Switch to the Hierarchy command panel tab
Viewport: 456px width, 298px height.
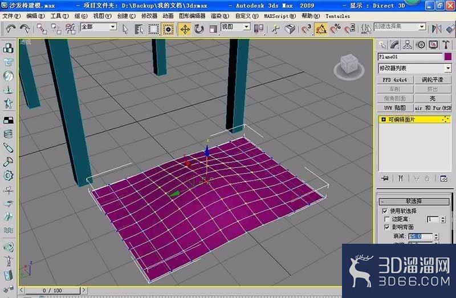pyautogui.click(x=408, y=45)
